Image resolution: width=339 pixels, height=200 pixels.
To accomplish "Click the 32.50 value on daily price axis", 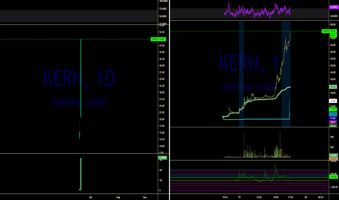I will [x=162, y=85].
